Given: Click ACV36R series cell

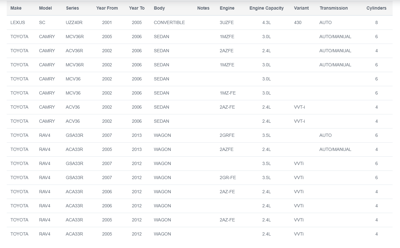Looking at the screenshot, I should point(74,51).
